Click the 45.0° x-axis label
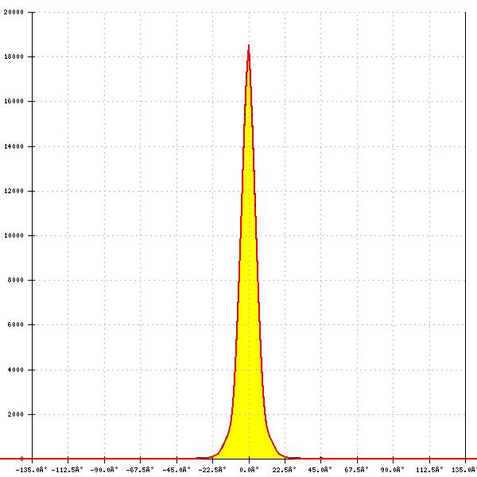This screenshot has height=477, width=477. tap(321, 470)
